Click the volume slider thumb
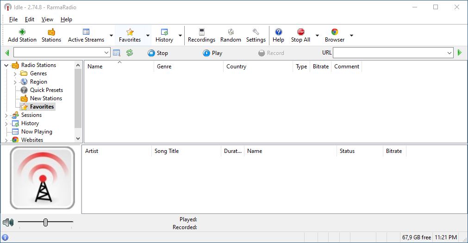The height and width of the screenshot is (243, 468). pyautogui.click(x=45, y=222)
